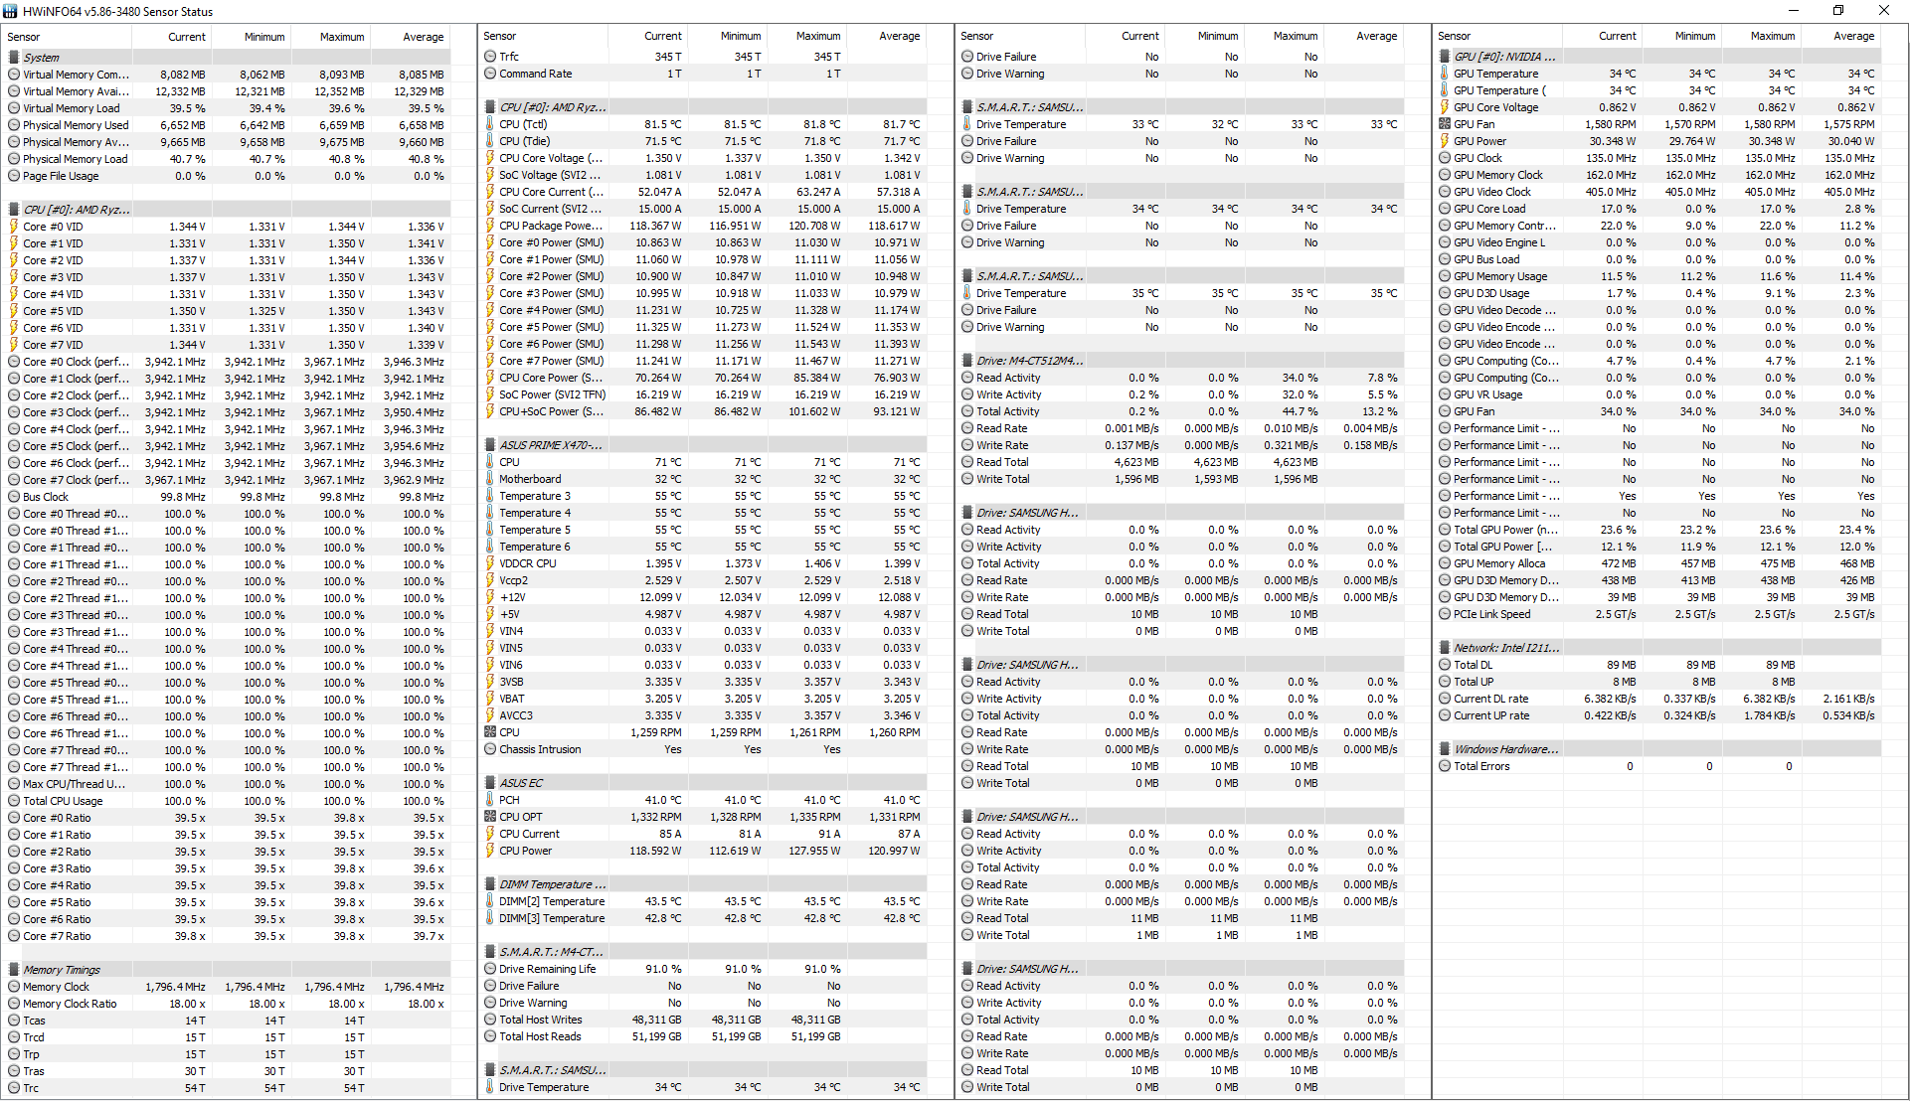Select the ASUS EC sensor group header

pyautogui.click(x=521, y=783)
